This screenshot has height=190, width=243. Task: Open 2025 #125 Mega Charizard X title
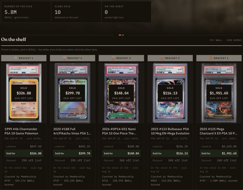coord(218,131)
